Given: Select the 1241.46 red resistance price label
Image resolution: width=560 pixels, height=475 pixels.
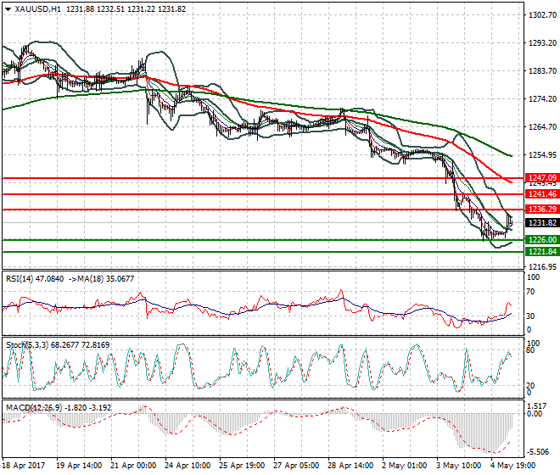Looking at the screenshot, I should coord(542,194).
